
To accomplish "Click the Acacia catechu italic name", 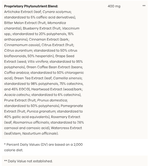I will (x=17, y=95).
